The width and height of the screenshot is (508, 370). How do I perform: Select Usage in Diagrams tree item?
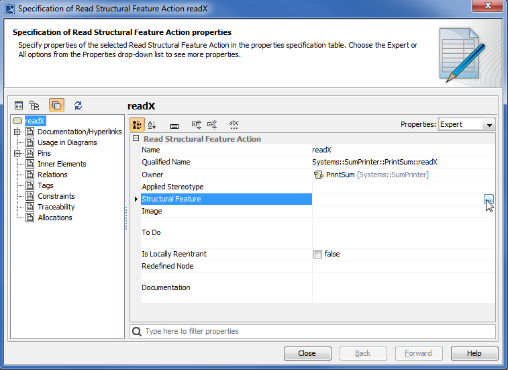(67, 142)
